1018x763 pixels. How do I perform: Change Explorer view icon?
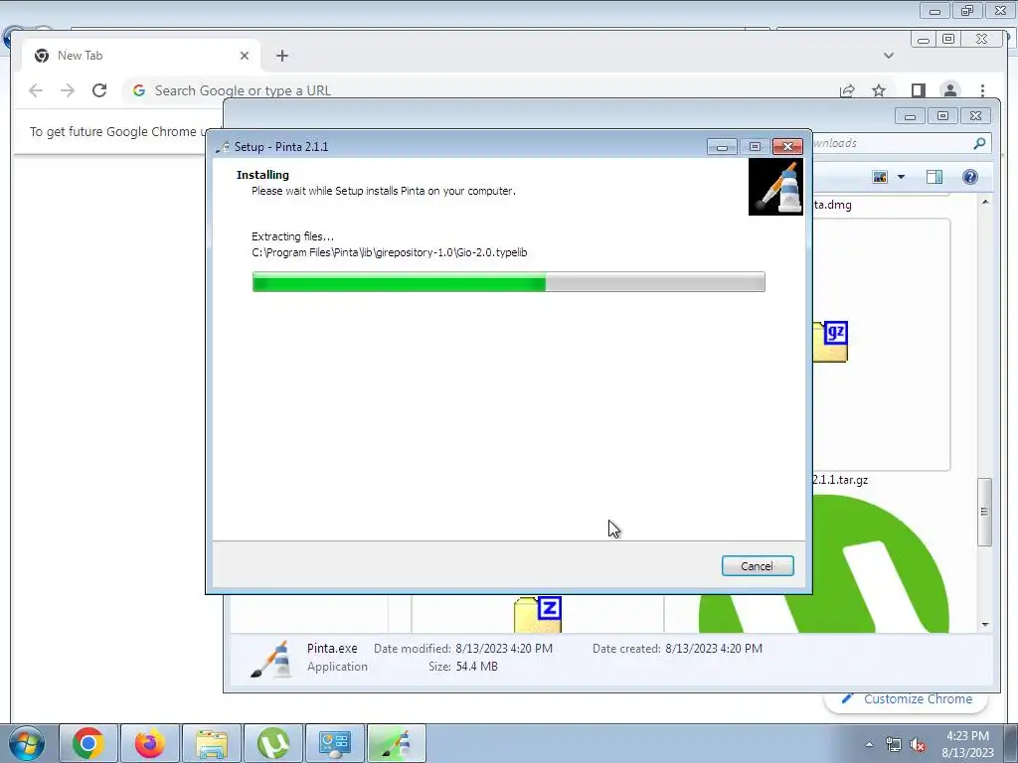[880, 177]
